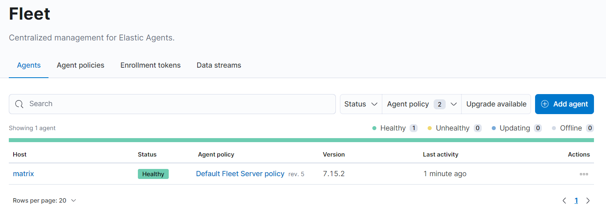Open Default Fleet Server policy link
The image size is (606, 217).
(240, 174)
